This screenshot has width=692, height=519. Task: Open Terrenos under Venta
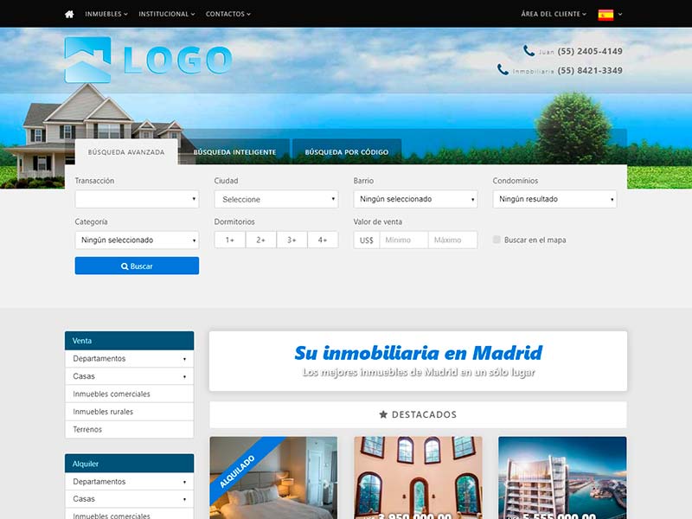point(129,429)
